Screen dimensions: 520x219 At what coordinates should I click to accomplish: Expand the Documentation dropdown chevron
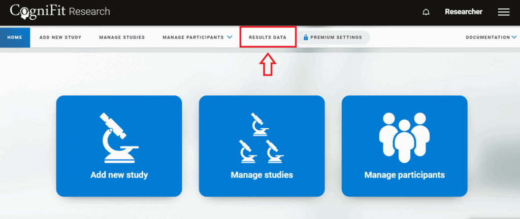(514, 38)
